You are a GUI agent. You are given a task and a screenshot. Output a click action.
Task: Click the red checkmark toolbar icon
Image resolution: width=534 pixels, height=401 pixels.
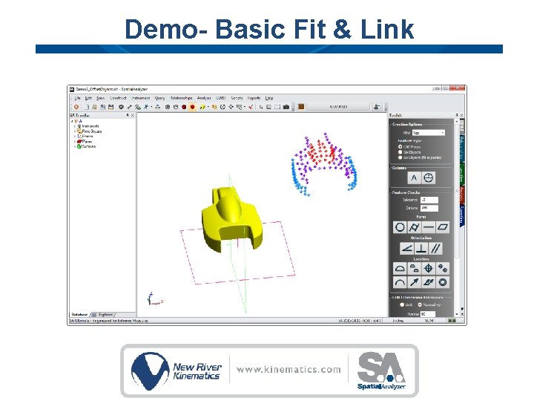251,107
